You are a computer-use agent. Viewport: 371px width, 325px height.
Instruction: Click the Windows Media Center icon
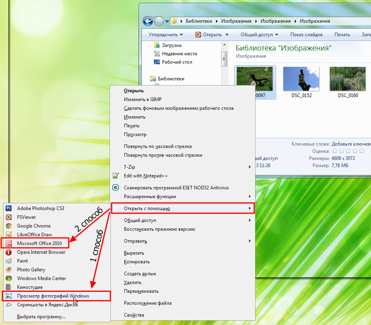coord(9,278)
